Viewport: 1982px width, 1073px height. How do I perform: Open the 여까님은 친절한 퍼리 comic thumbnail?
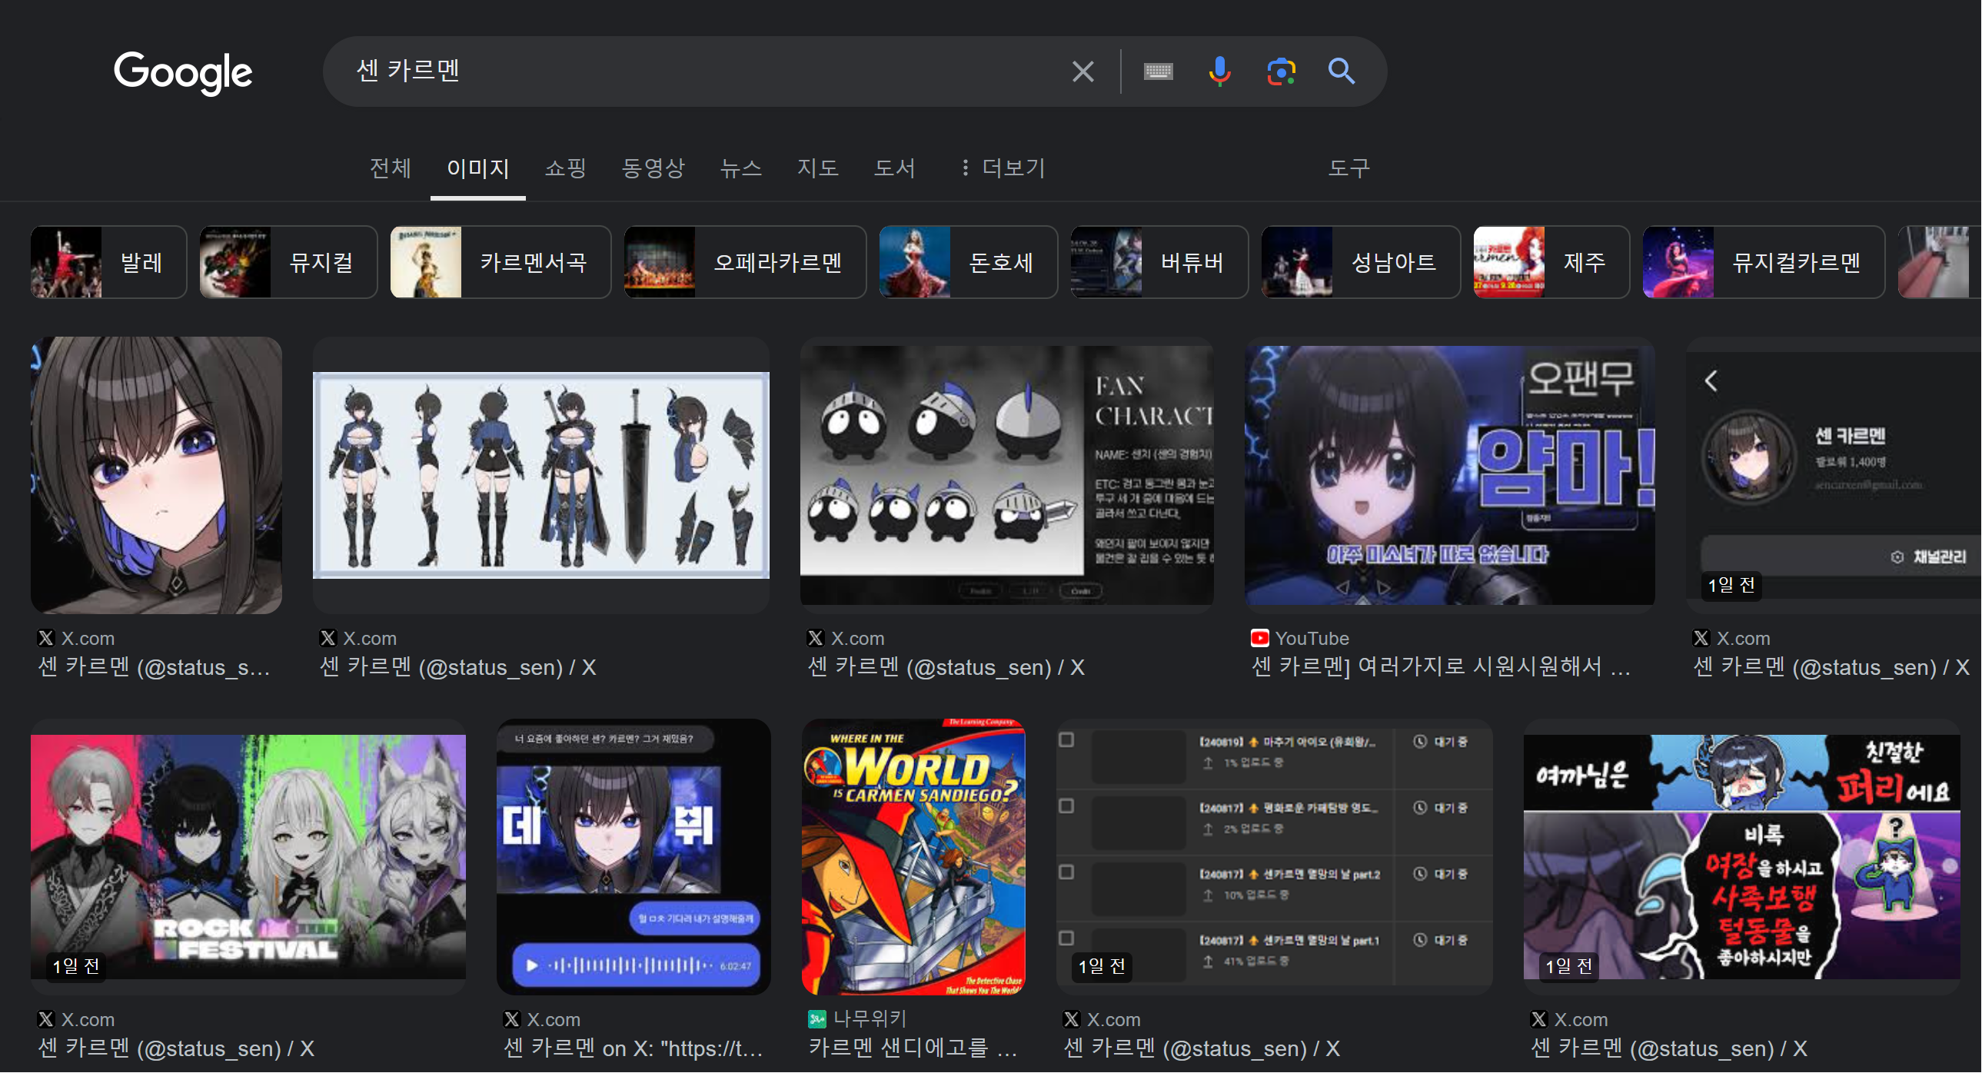click(1742, 857)
